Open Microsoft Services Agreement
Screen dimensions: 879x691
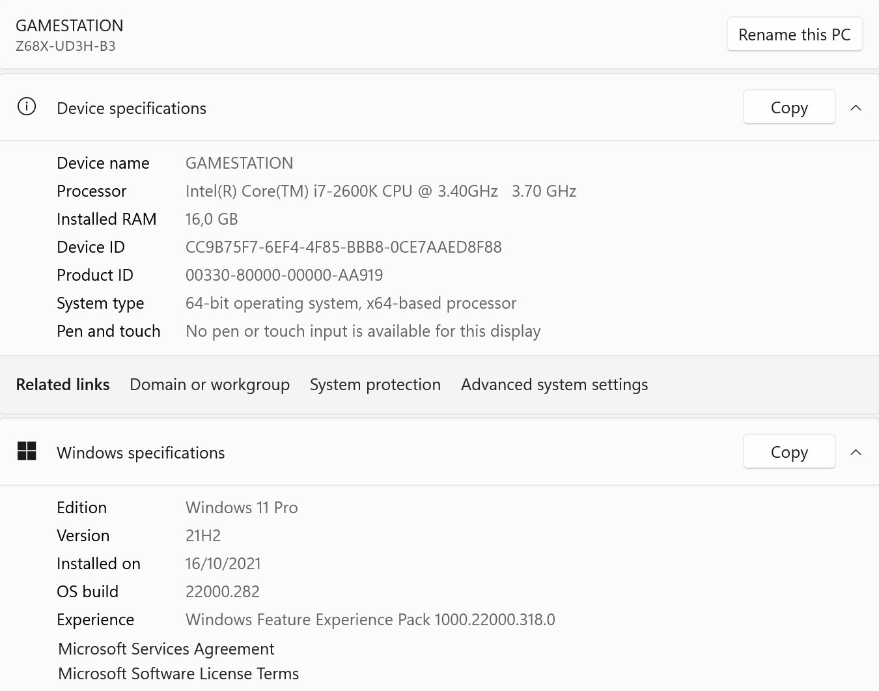[x=166, y=649]
